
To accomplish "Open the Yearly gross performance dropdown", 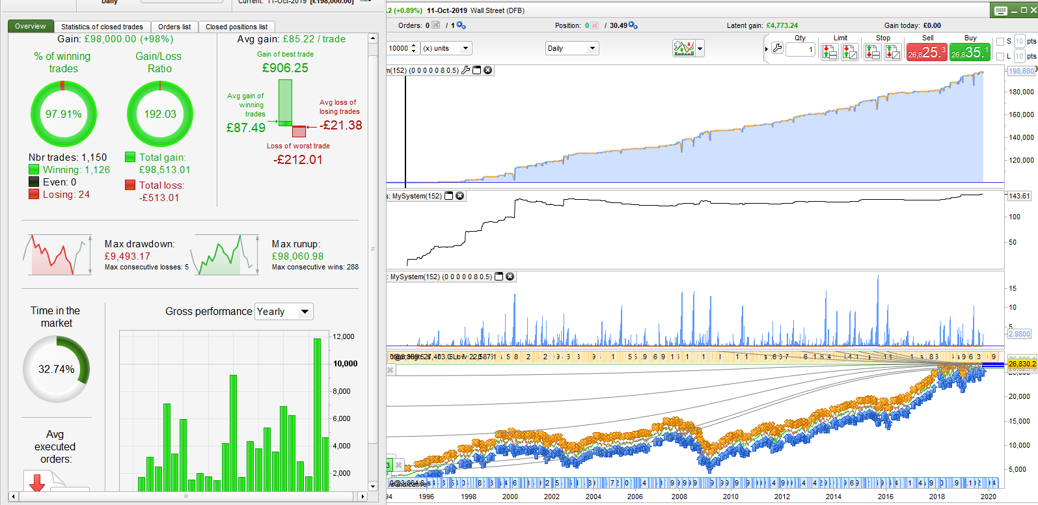I will [284, 312].
